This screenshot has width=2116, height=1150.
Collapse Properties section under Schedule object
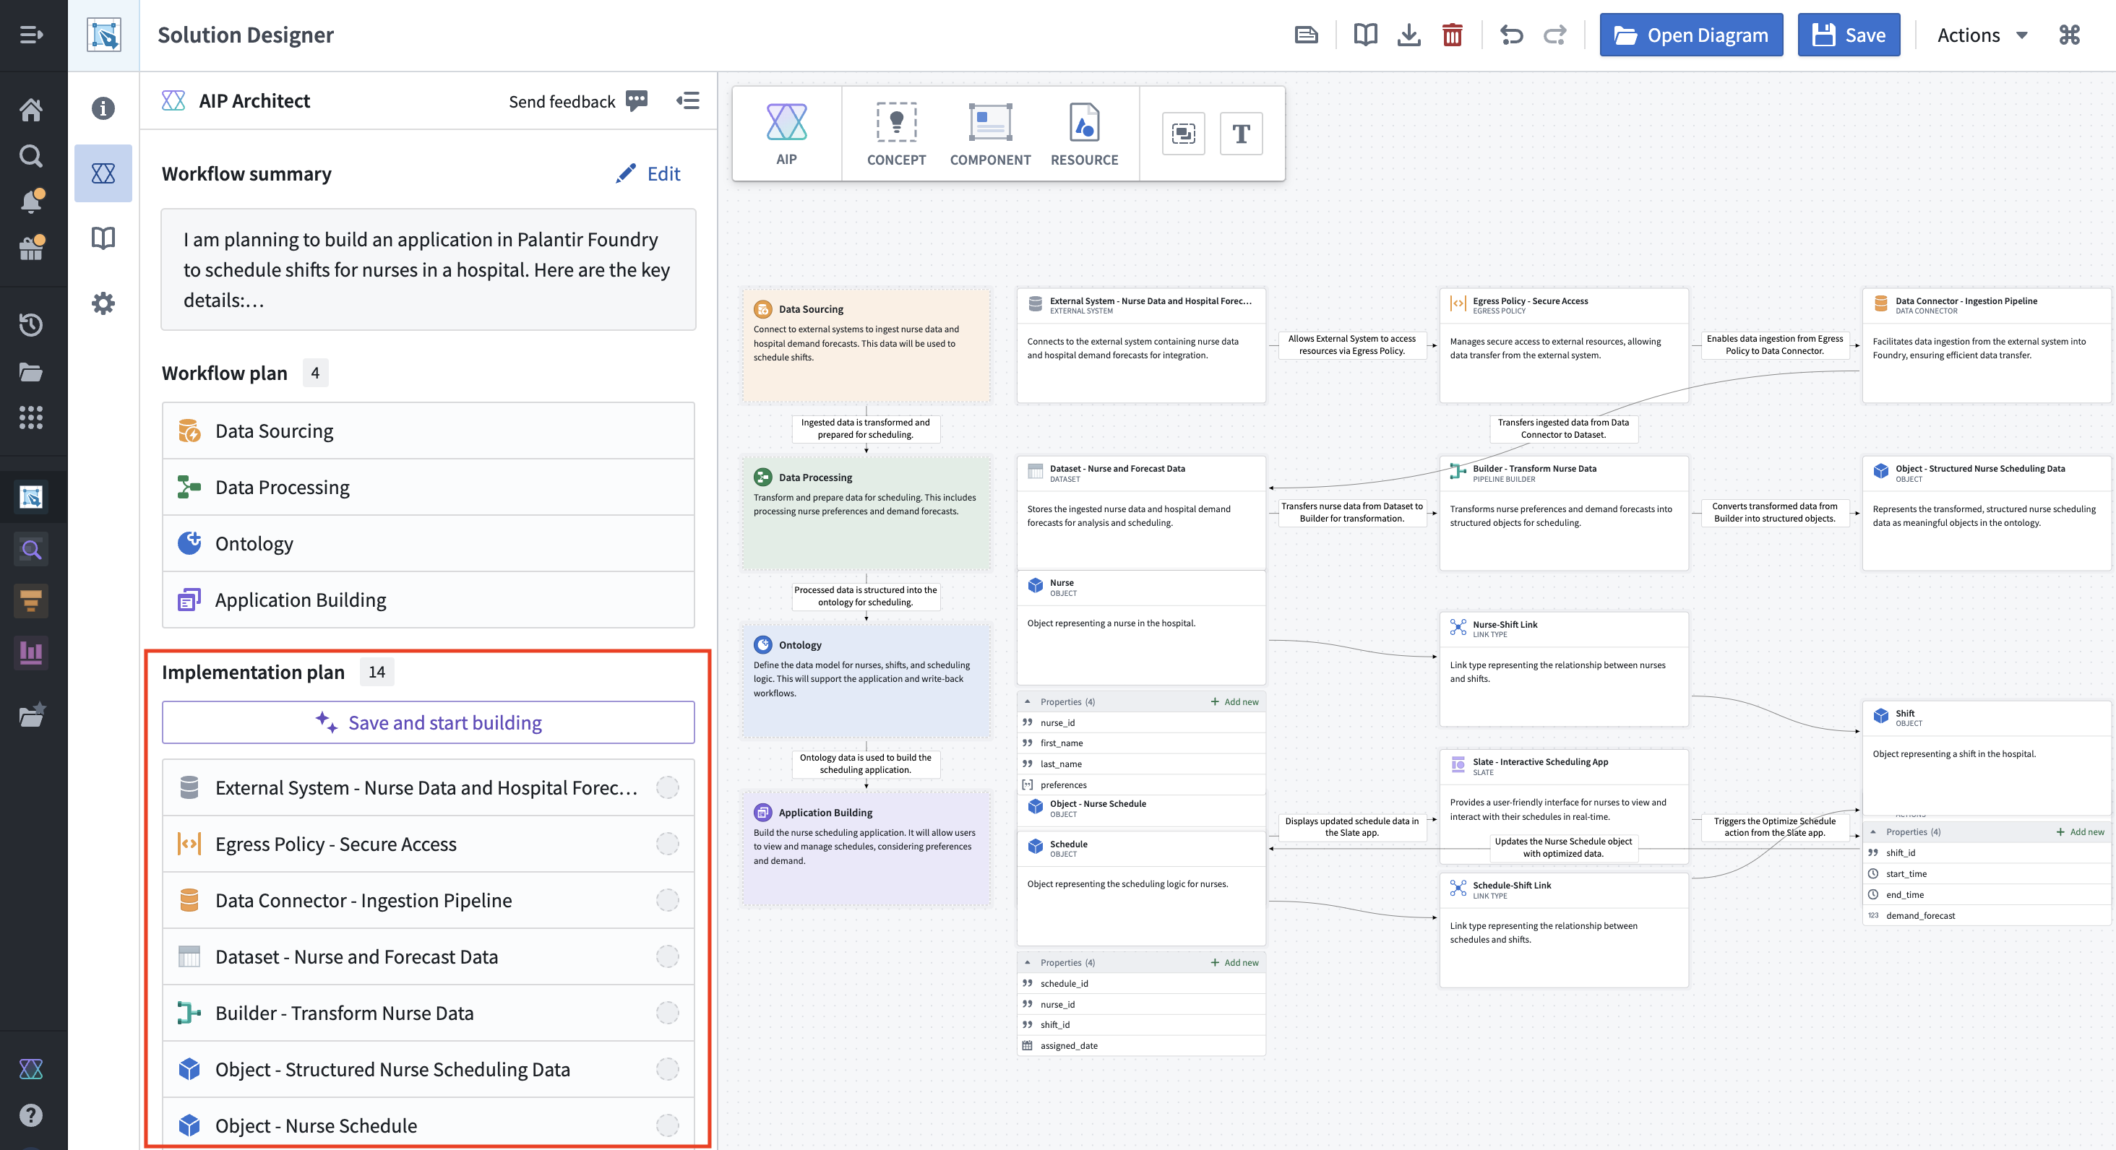[x=1028, y=963]
